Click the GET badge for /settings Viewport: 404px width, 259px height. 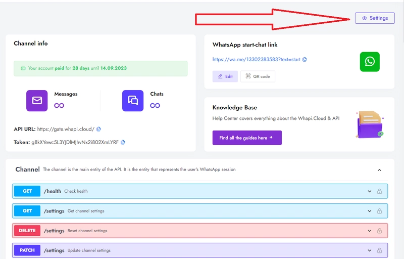27,211
